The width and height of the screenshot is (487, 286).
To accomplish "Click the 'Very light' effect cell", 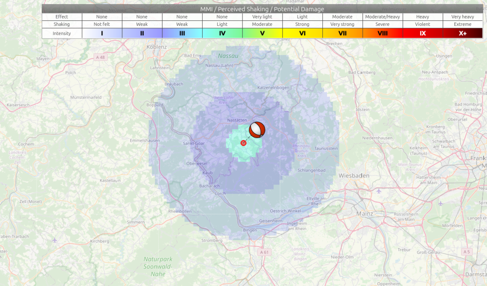I will point(262,17).
